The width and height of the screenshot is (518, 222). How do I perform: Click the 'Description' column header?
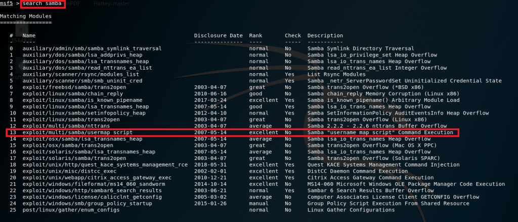click(x=326, y=36)
